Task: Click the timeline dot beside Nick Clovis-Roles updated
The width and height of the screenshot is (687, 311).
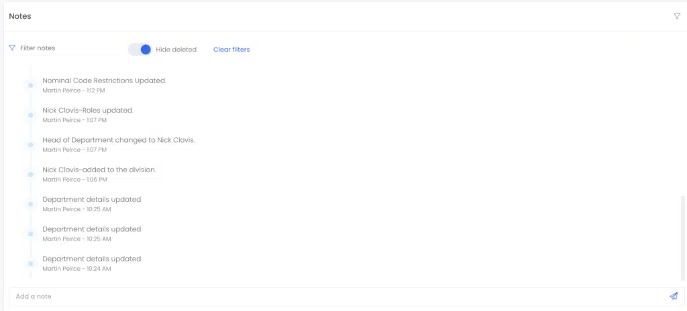Action: pyautogui.click(x=31, y=115)
